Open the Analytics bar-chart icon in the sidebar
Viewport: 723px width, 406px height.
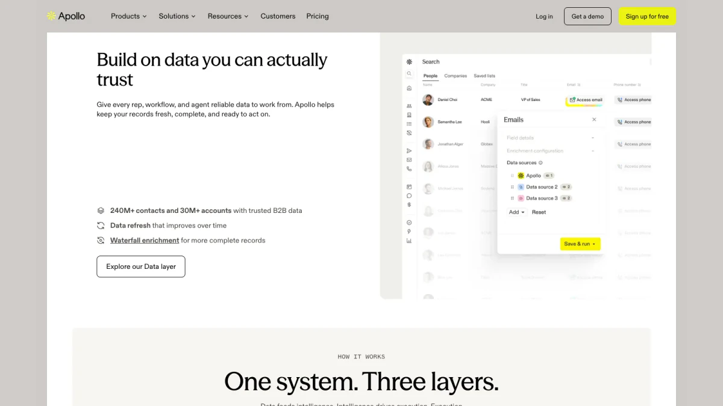pos(409,241)
